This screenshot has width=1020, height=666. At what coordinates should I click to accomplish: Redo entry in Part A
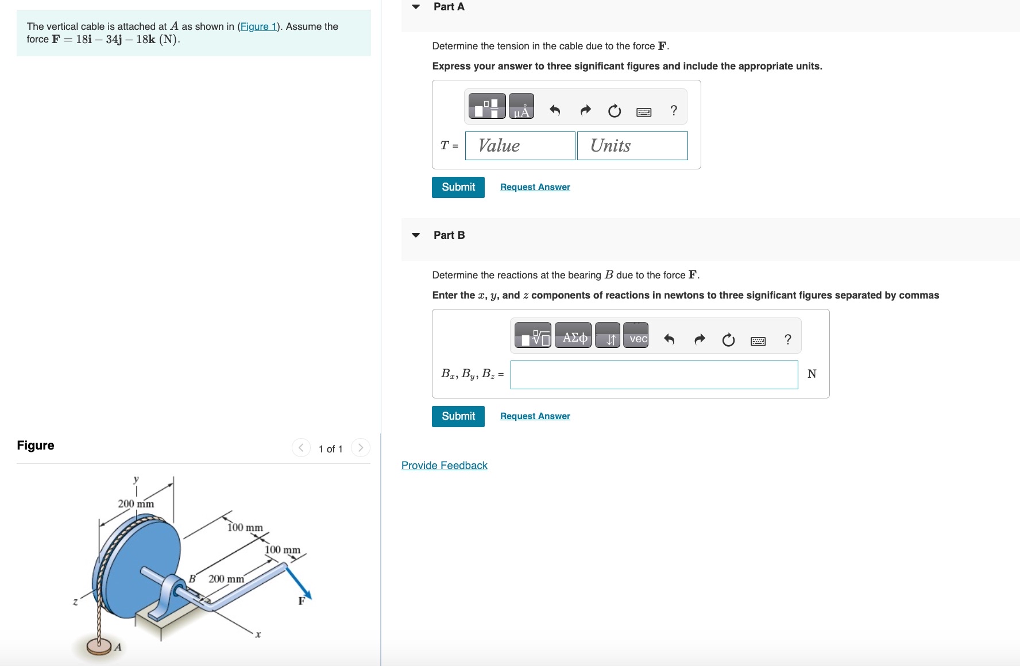pos(585,110)
